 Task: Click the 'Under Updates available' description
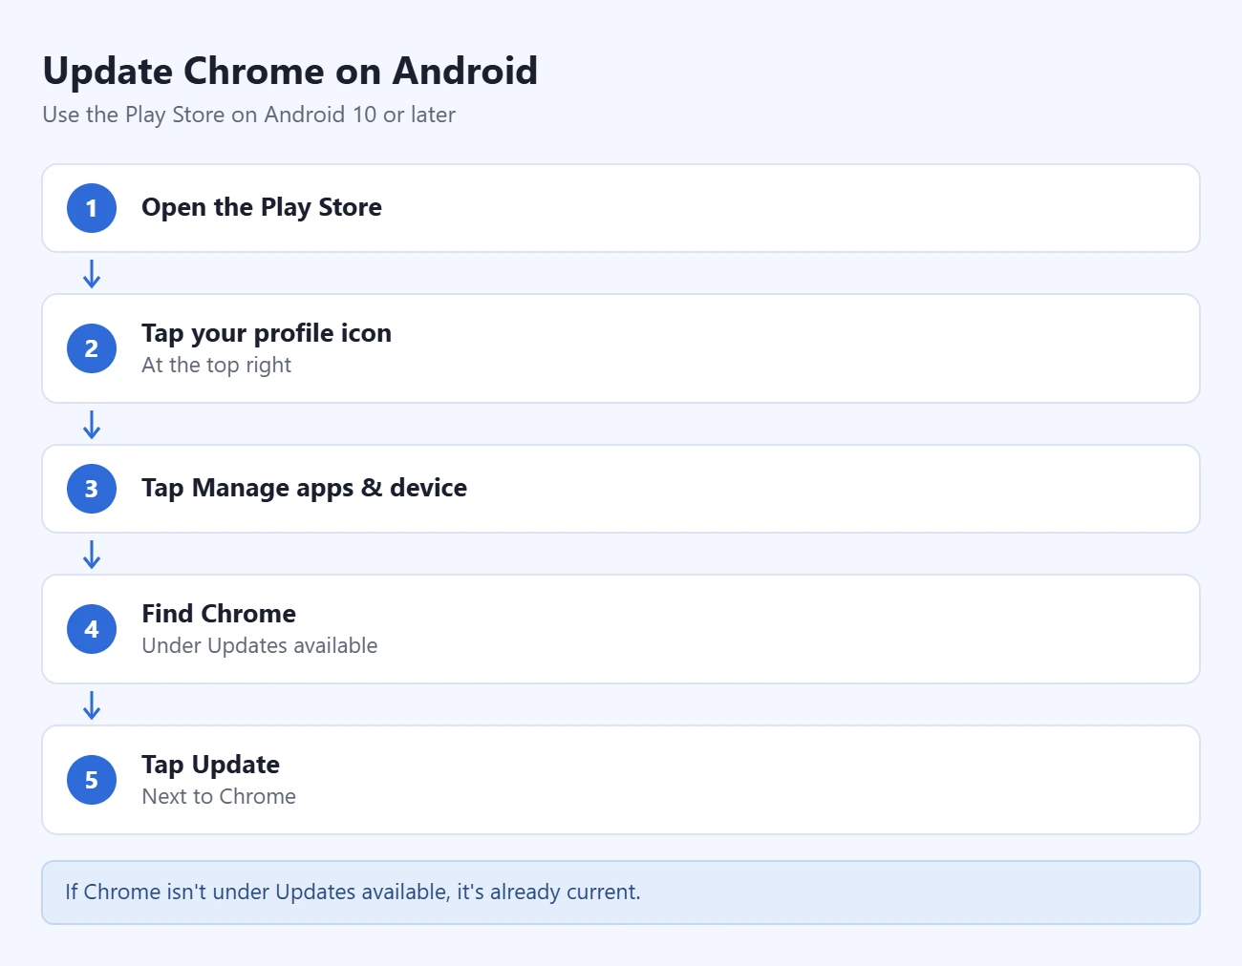click(260, 645)
